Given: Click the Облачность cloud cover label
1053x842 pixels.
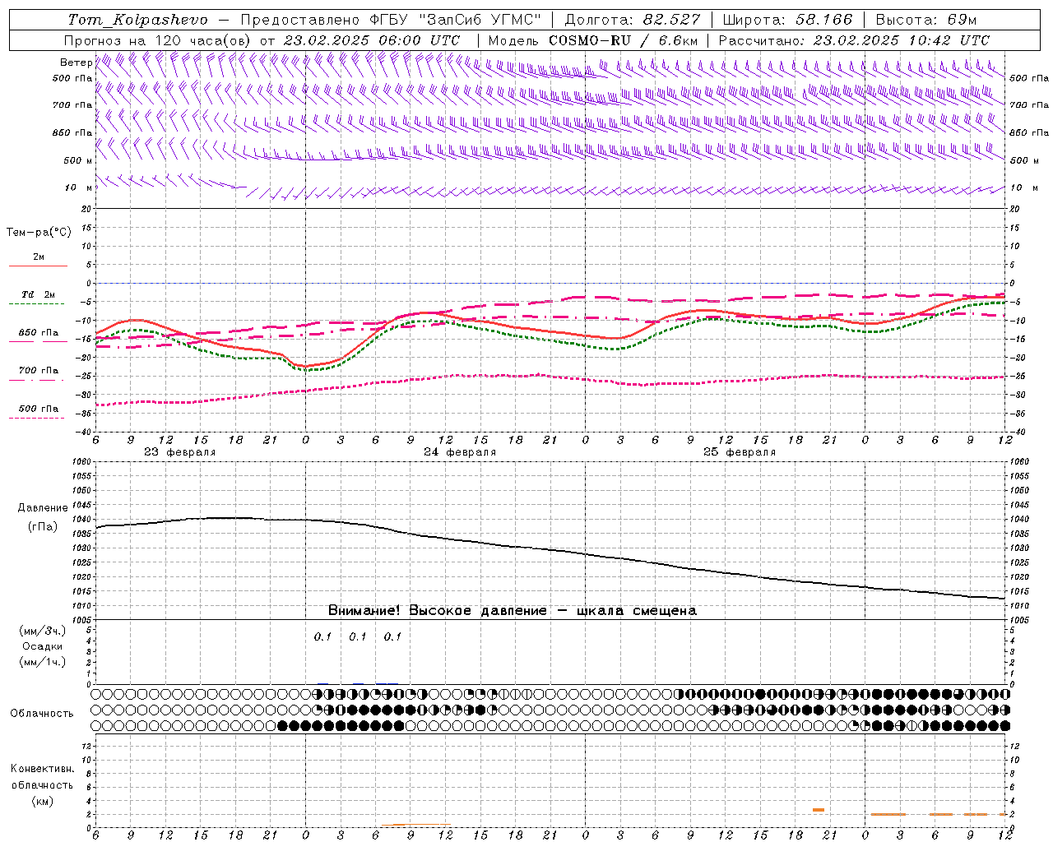Looking at the screenshot, I should tap(42, 714).
